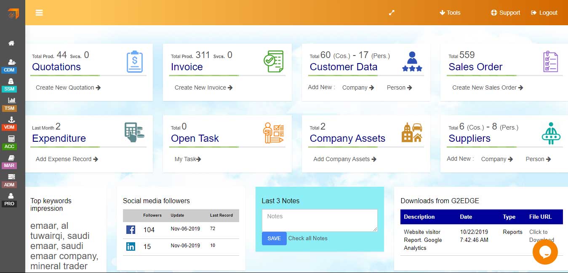The height and width of the screenshot is (273, 568).
Task: Click the Top keywords impression heading
Action: click(x=51, y=204)
